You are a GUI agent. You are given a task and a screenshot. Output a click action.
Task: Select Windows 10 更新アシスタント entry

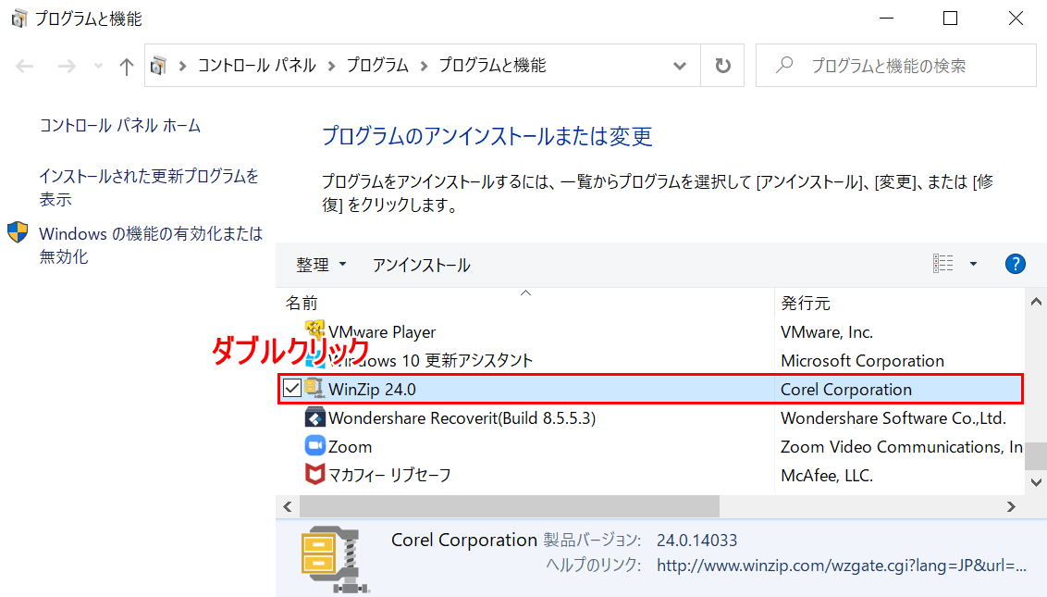pos(431,361)
